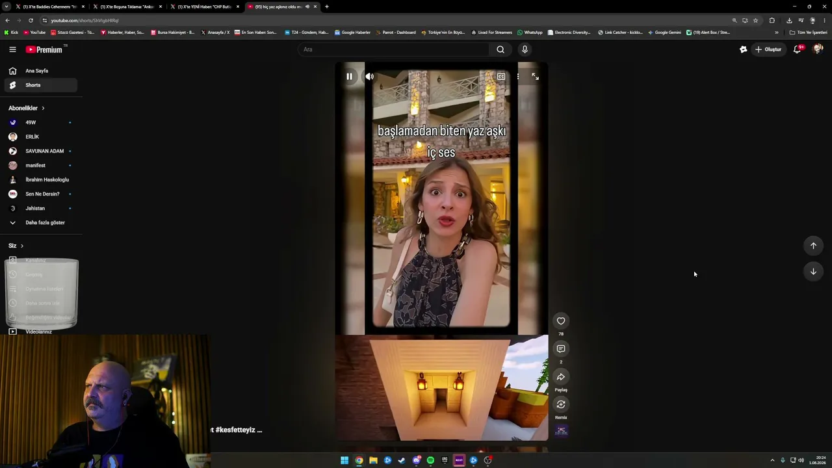Expand the Abonelikler section
This screenshot has height=468, width=832.
(27, 108)
